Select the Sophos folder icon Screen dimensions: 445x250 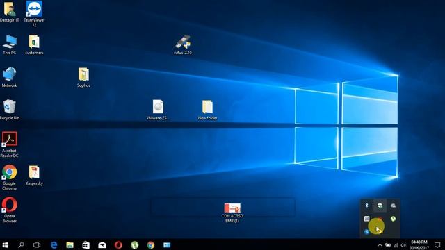pos(83,77)
